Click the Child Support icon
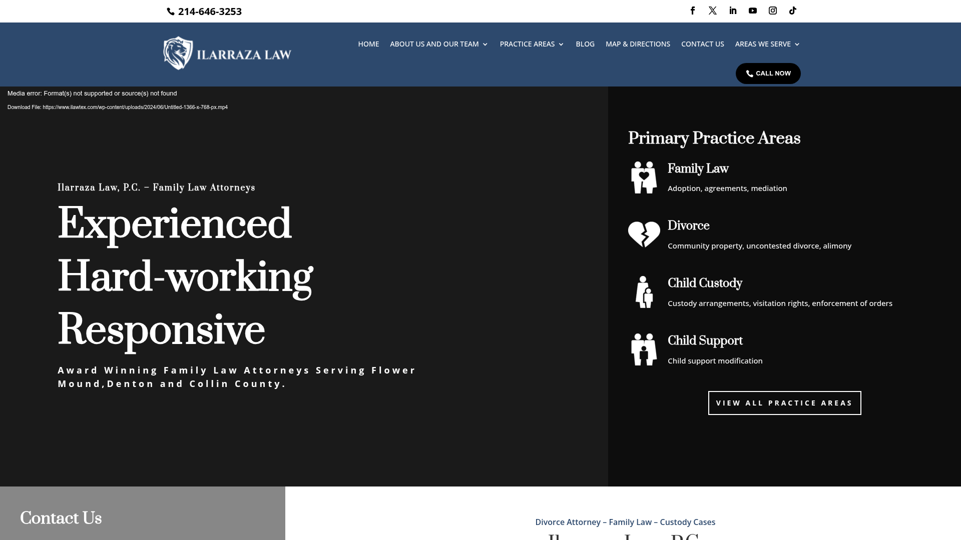Image resolution: width=961 pixels, height=540 pixels. click(644, 349)
